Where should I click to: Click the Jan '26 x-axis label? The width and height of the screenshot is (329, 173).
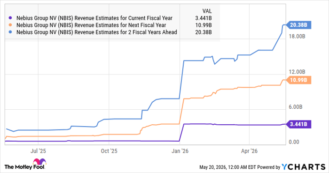point(180,151)
